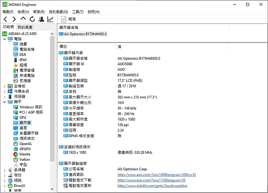Select the PCI / AGP 視訊 icon

coord(16,113)
